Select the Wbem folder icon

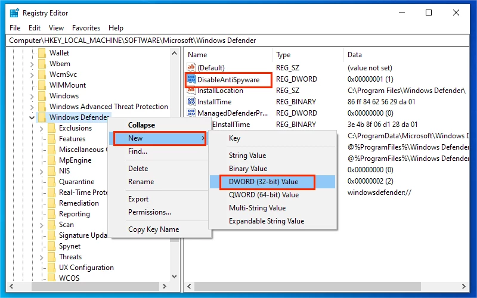coord(42,64)
